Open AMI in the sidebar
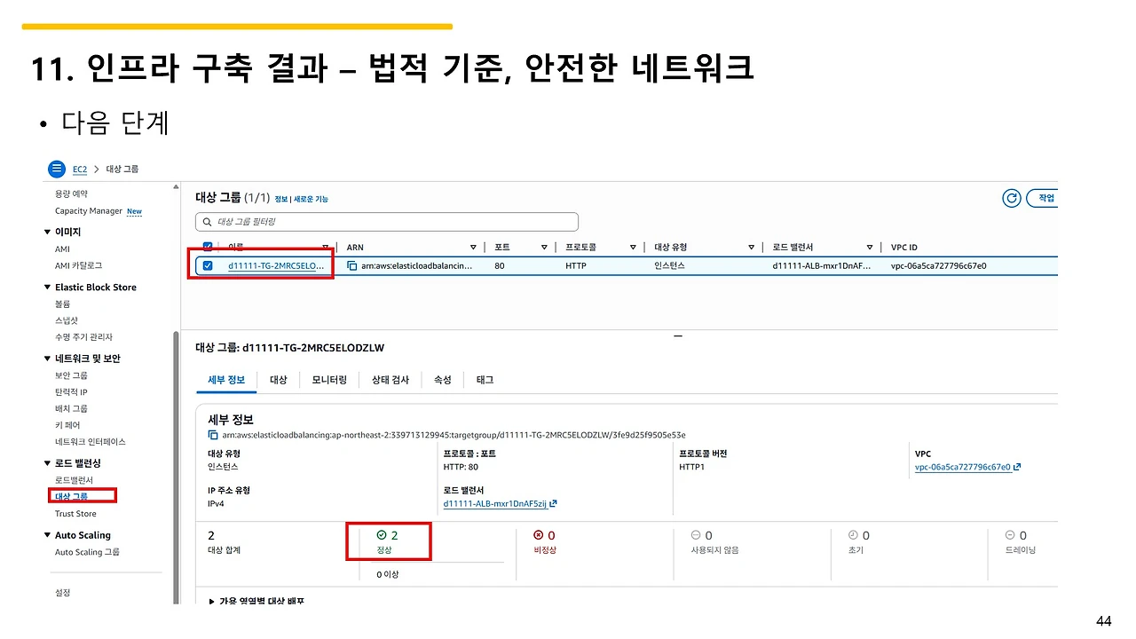Viewport: 1136px width, 639px height. click(x=62, y=249)
